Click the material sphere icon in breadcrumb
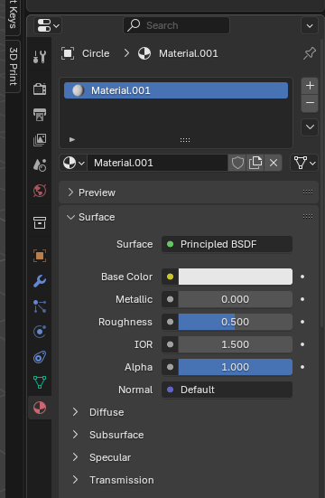Image resolution: width=325 pixels, height=498 pixels. coord(144,53)
